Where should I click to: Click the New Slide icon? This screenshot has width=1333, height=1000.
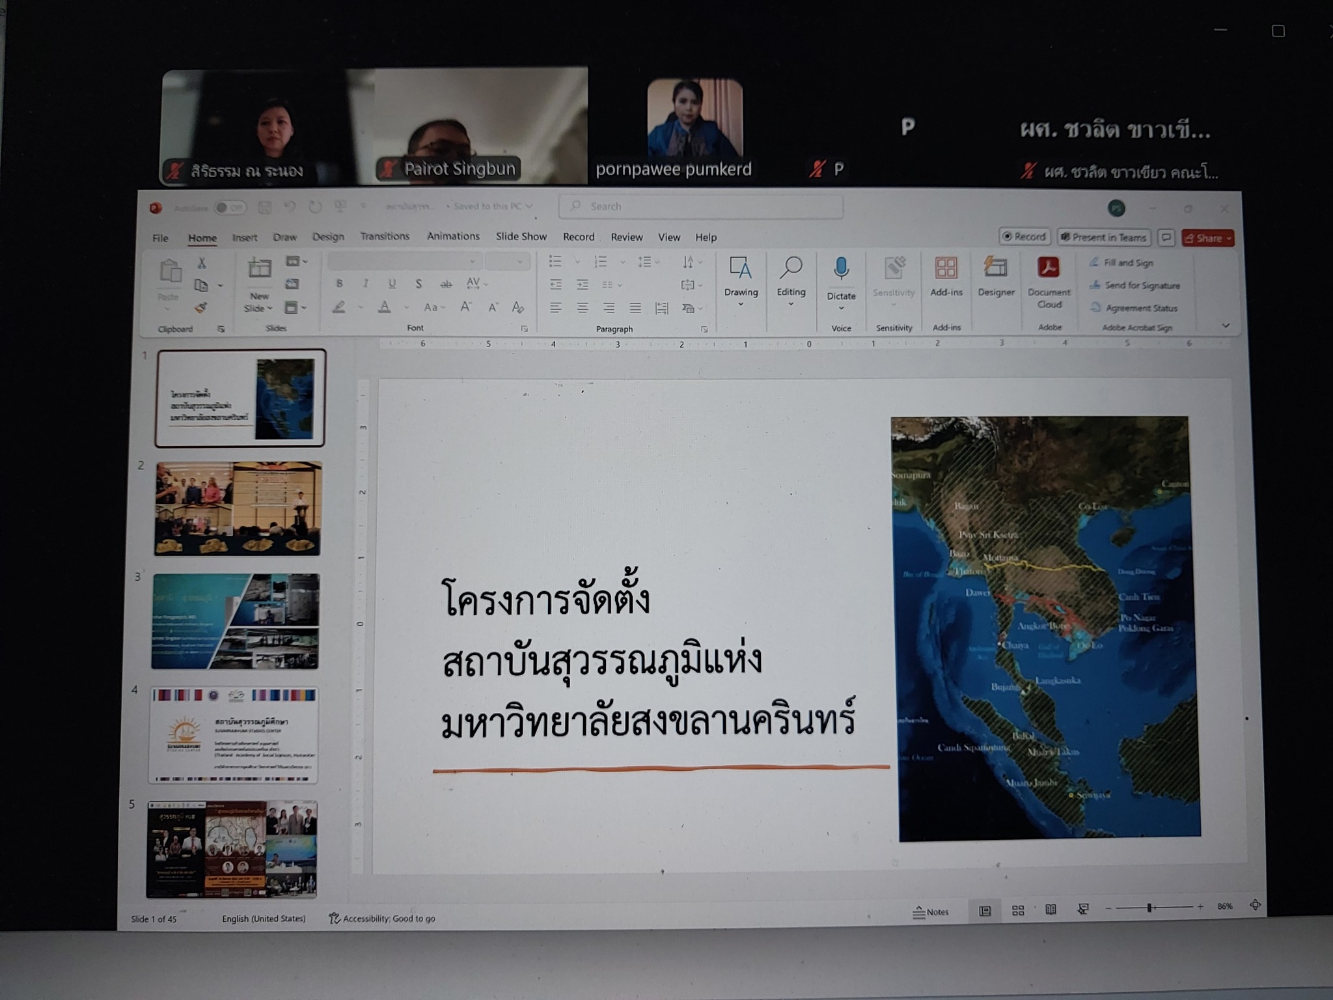pos(259,269)
